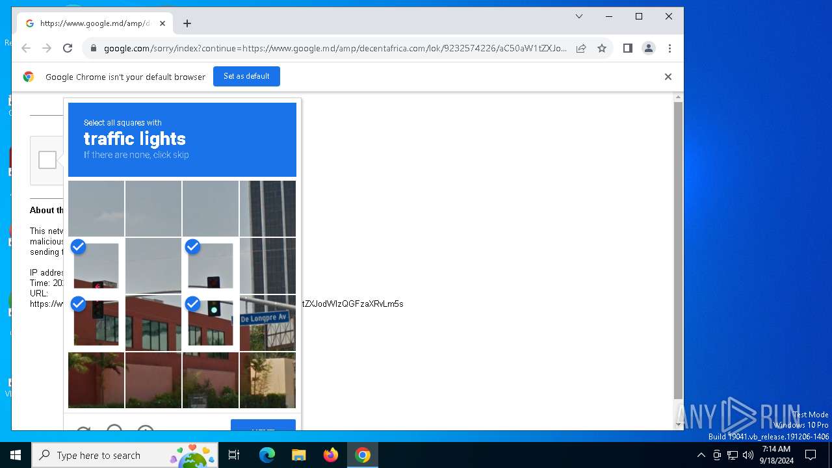Dismiss the default browser infobar
This screenshot has height=468, width=832.
[668, 77]
